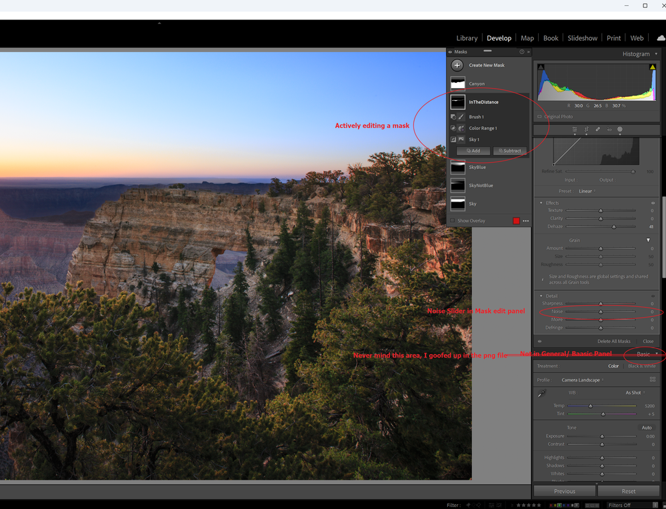666x509 pixels.
Task: Set Treatment to Black & White
Action: coord(642,366)
